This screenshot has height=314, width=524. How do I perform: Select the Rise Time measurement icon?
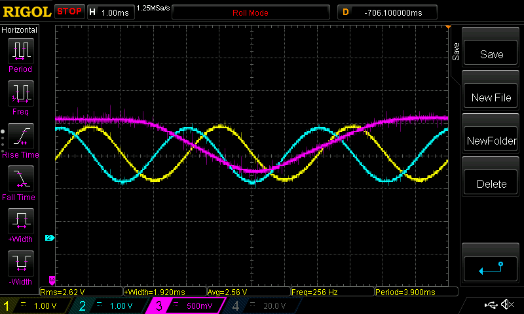21,136
